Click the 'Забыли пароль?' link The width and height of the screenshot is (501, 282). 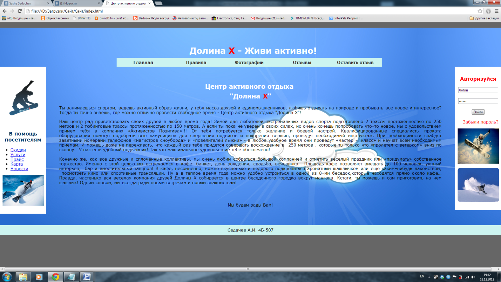480,122
